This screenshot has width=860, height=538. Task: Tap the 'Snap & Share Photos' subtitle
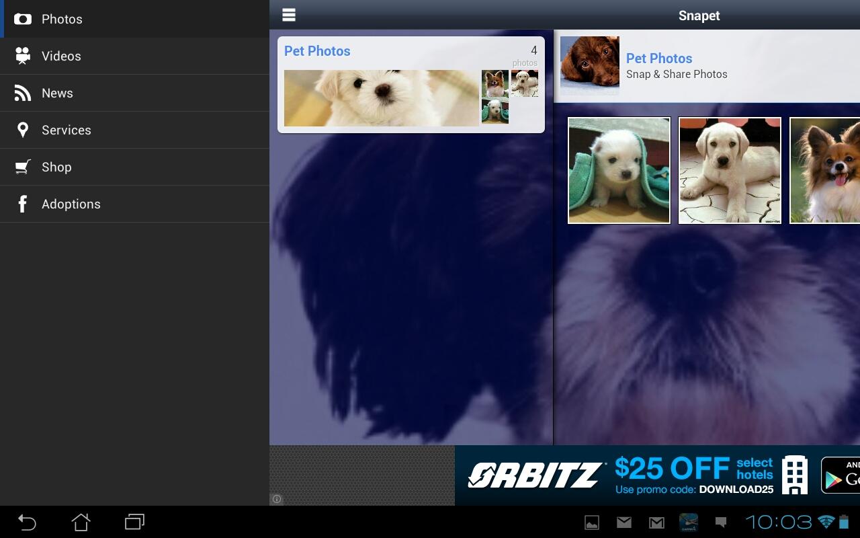677,75
